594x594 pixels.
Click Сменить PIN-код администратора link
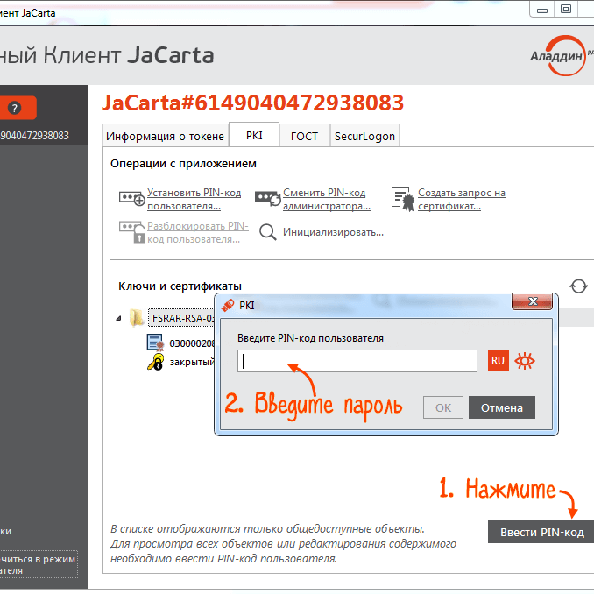327,199
